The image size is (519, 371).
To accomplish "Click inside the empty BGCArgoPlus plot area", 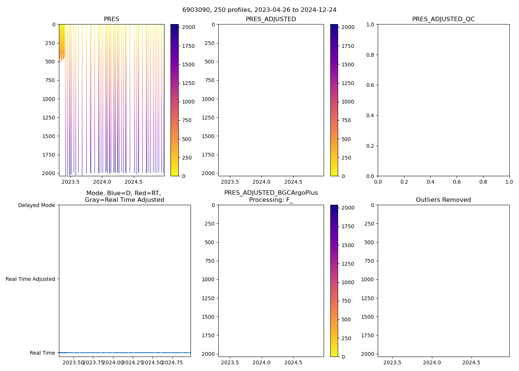I will point(271,281).
